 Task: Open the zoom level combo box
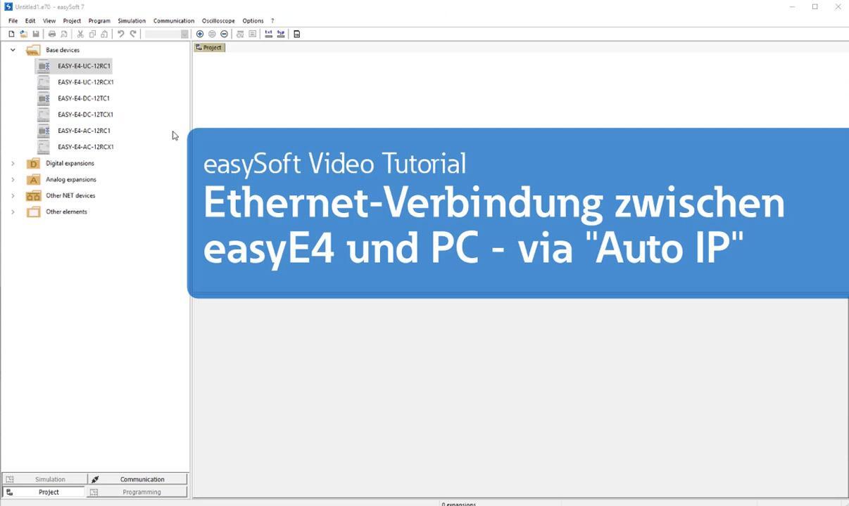[167, 34]
